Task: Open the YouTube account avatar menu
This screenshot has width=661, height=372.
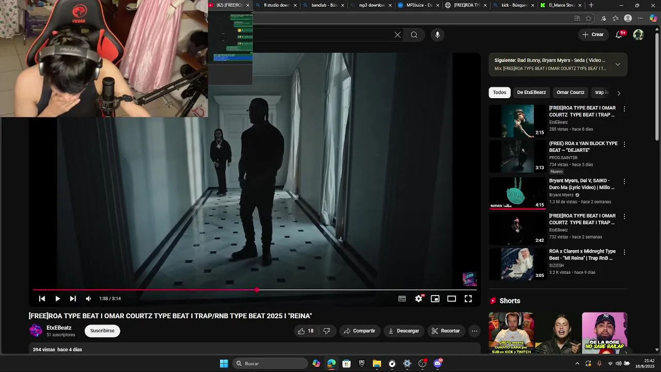Action: point(638,35)
